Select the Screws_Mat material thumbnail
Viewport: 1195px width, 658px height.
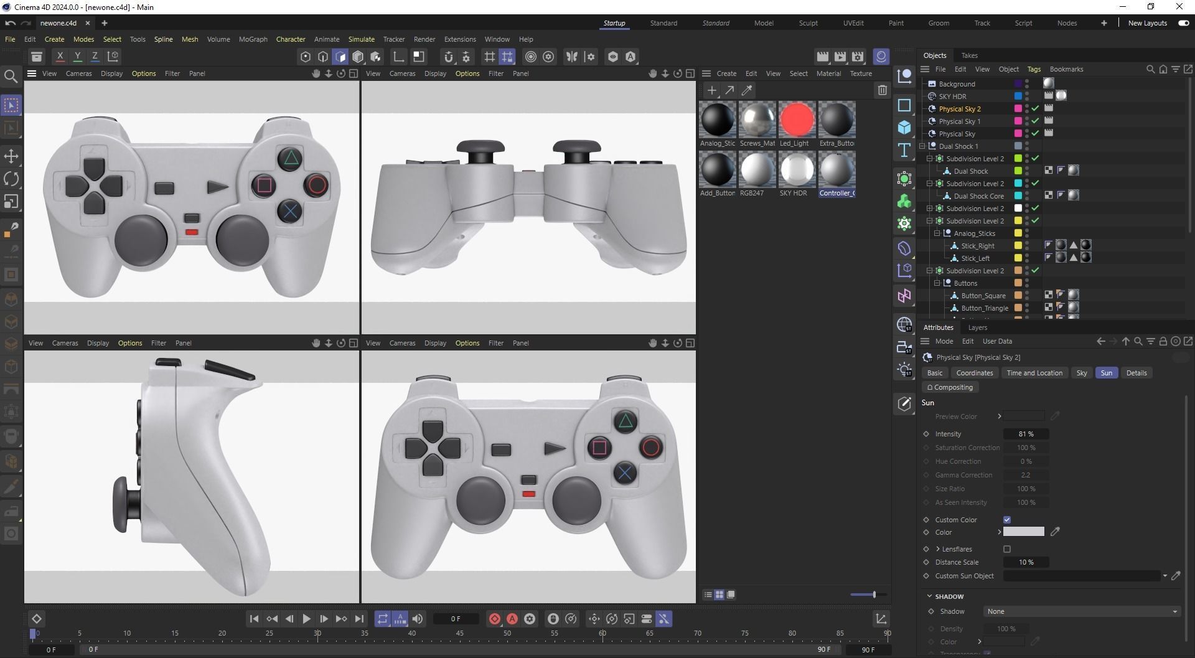coord(757,120)
